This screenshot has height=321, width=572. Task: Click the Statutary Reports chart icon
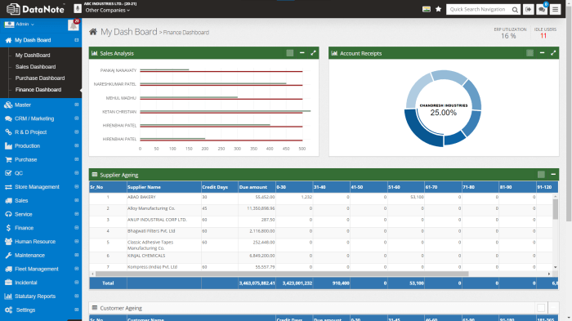(x=8, y=296)
